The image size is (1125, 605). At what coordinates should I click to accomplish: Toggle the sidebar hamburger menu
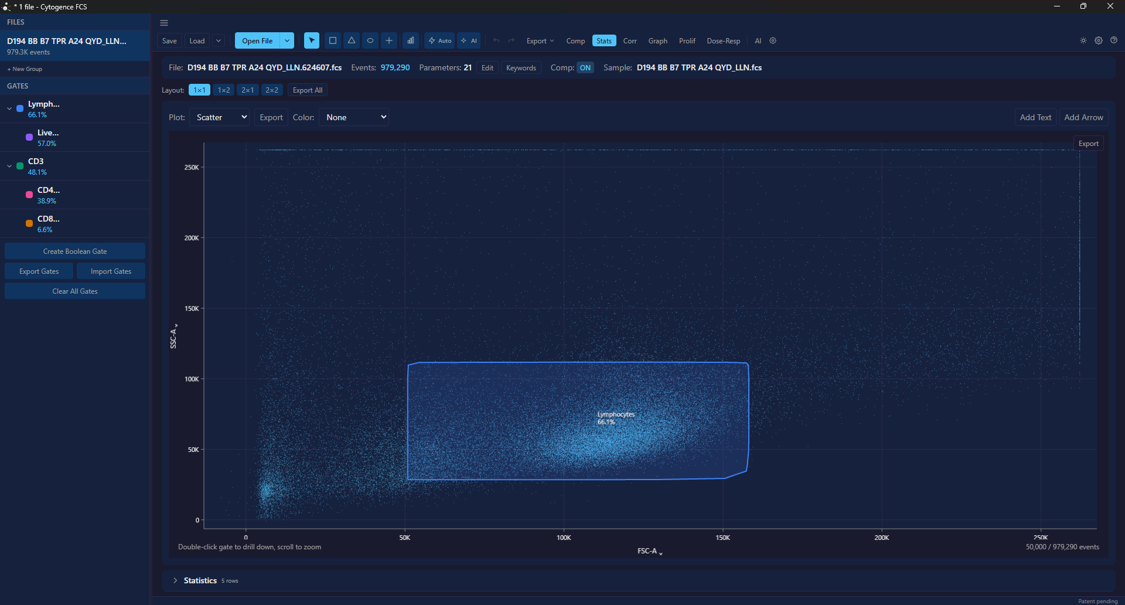(164, 23)
